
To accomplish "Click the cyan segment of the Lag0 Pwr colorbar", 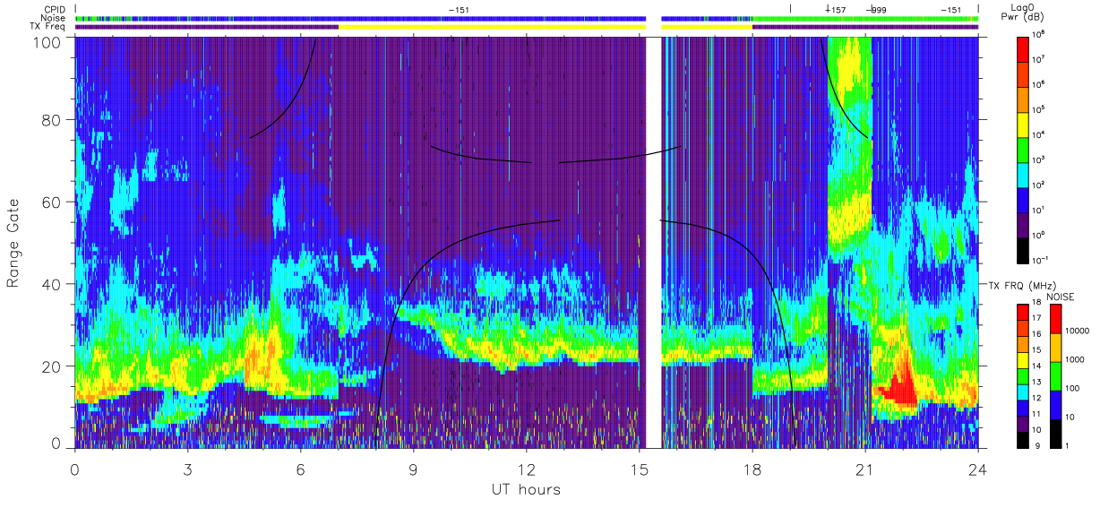I will [x=1023, y=175].
